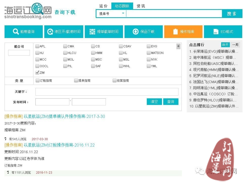Focus the main search text field

point(174,14)
